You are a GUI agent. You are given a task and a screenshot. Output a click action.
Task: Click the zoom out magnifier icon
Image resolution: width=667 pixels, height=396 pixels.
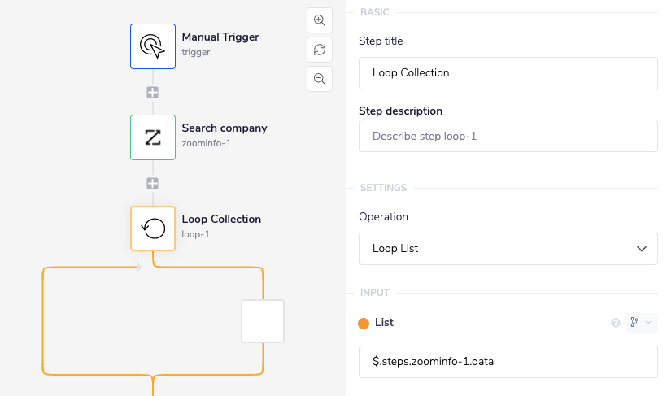[320, 79]
